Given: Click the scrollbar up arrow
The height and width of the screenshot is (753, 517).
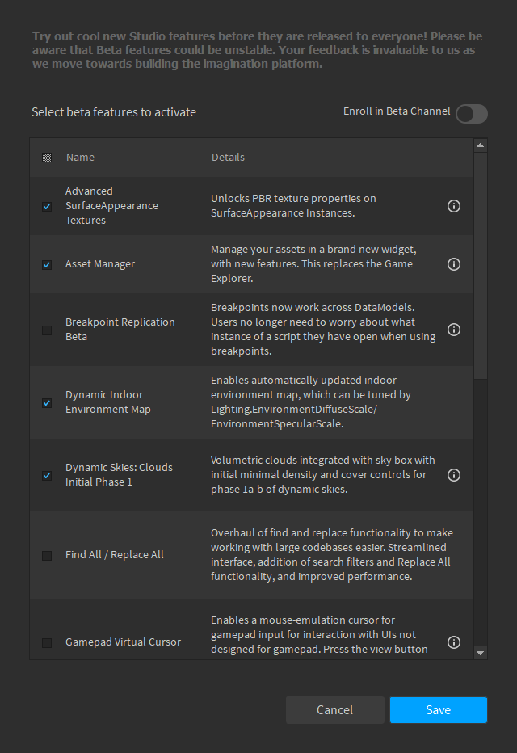Looking at the screenshot, I should pos(481,145).
